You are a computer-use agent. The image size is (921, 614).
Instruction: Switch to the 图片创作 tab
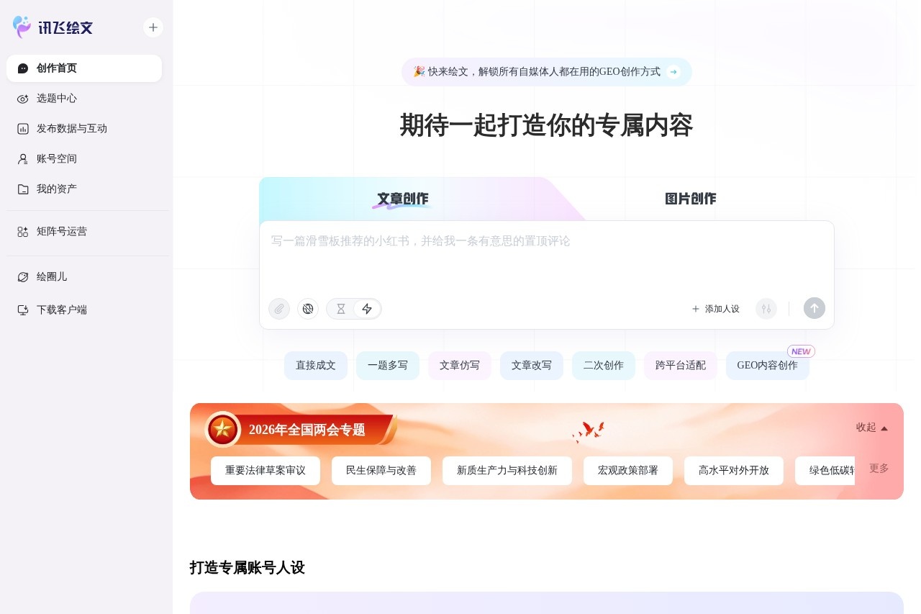click(690, 199)
